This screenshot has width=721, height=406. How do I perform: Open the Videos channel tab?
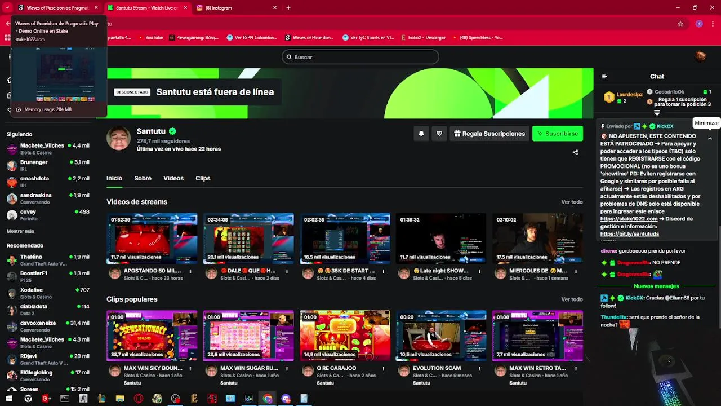(x=173, y=178)
